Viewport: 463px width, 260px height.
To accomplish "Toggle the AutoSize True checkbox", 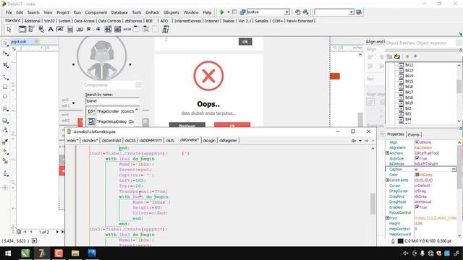I will 417,158.
